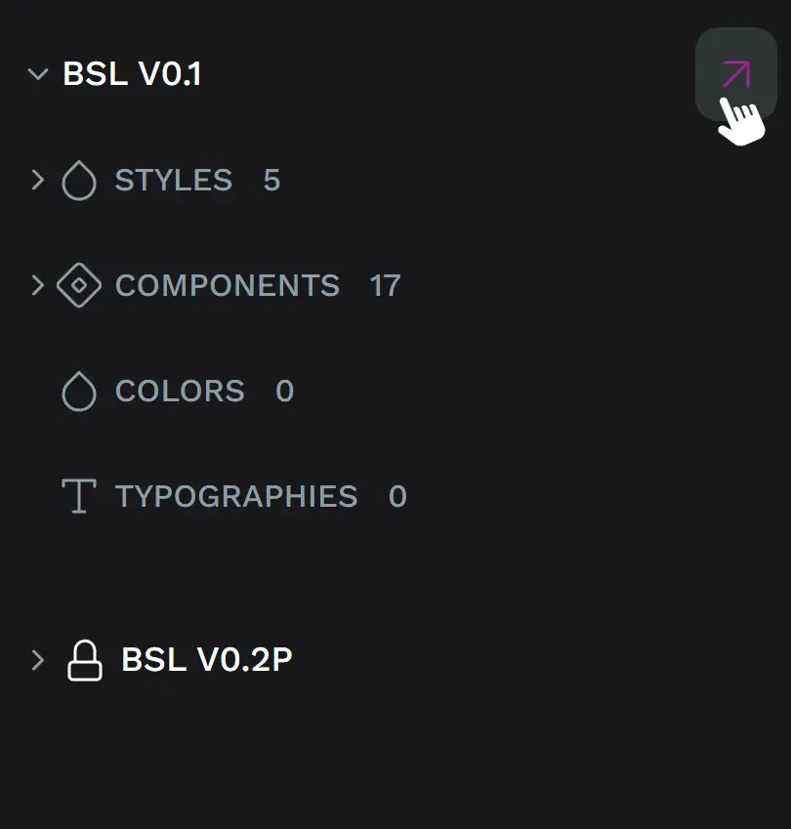Expand the Styles group chevron

[x=38, y=180]
